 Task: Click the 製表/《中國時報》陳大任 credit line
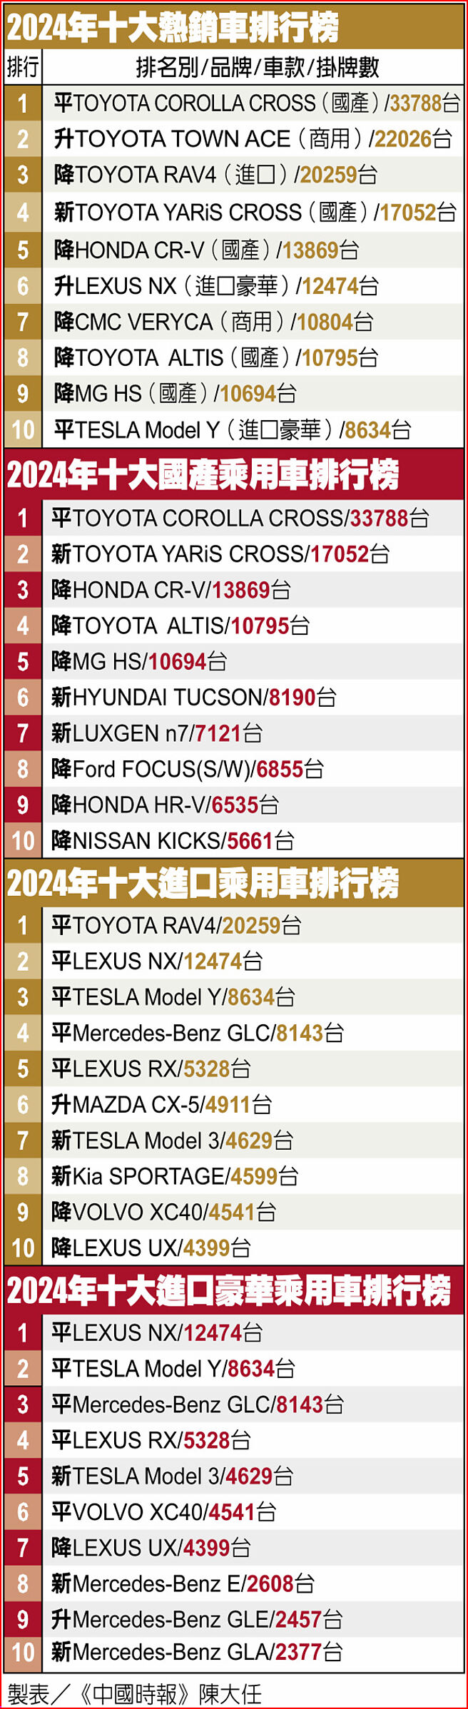pyautogui.click(x=135, y=1694)
